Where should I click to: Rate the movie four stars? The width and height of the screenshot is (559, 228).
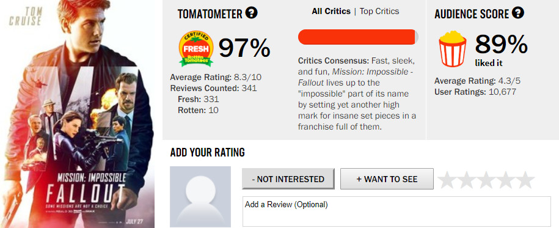click(x=506, y=180)
